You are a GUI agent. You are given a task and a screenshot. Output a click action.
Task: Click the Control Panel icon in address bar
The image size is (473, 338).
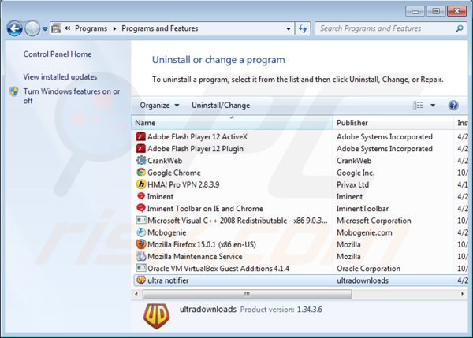pos(56,28)
